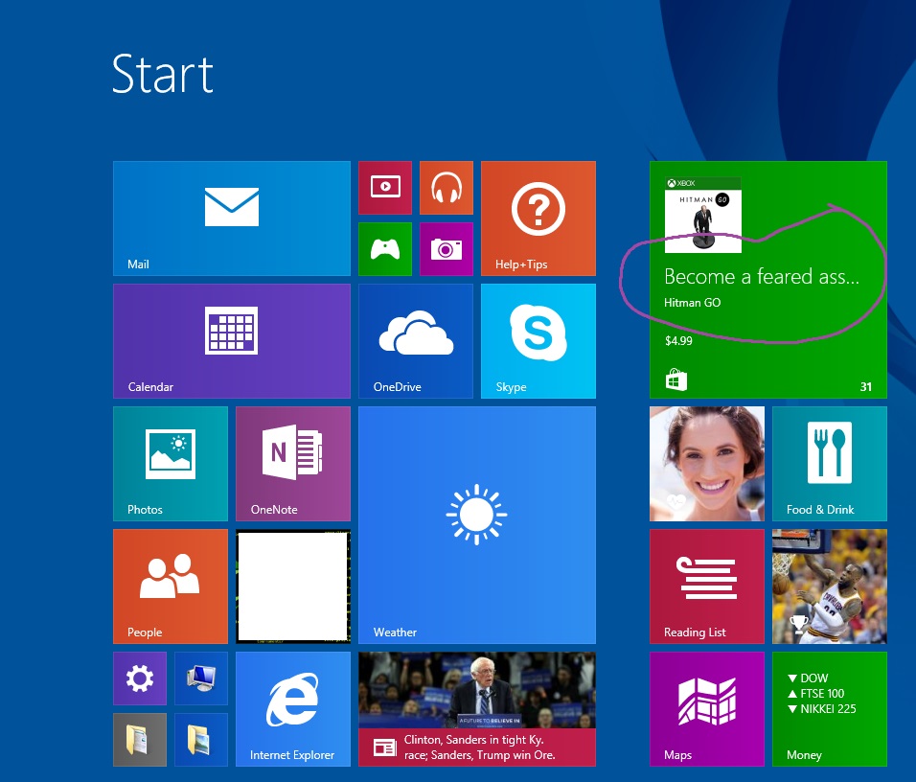Screen dimensions: 916x782
Task: Launch the Camera app tile
Action: [446, 249]
